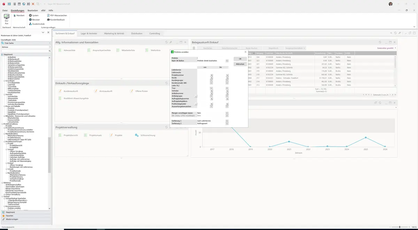
Task: Click OK in the Pickliste erstellen dialog
Action: tap(240, 59)
